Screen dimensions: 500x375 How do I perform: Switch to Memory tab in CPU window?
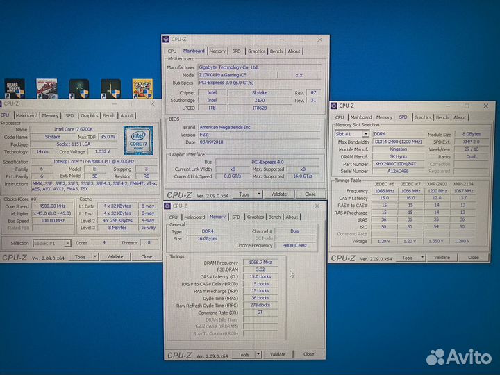tap(51, 115)
